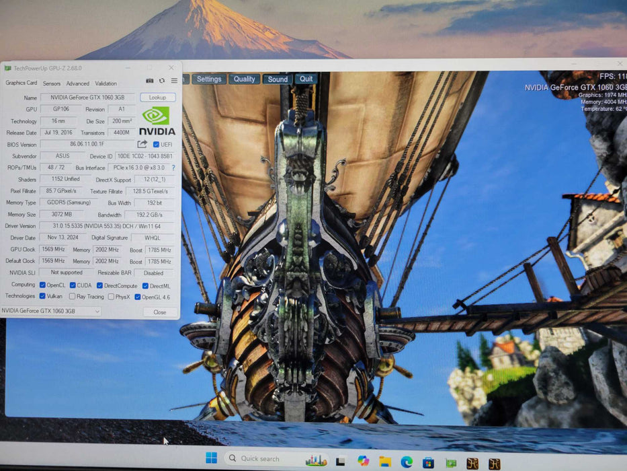Open Microsoft Edge from the taskbar
Screen dimensions: 627x471
point(407,462)
